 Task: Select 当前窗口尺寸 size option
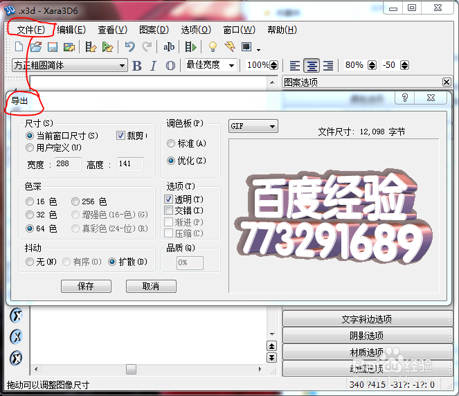pos(62,136)
